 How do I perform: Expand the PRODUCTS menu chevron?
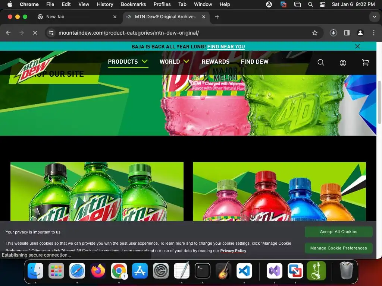[144, 61]
